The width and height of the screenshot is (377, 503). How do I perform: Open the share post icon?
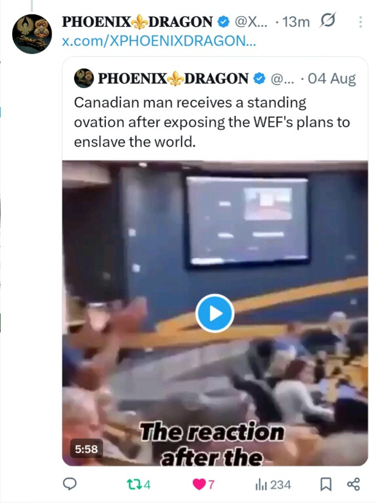point(353,484)
